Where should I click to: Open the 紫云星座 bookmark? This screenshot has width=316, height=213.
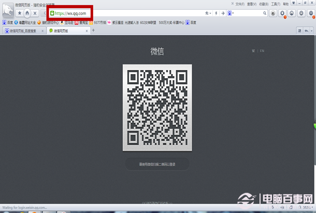116,22
